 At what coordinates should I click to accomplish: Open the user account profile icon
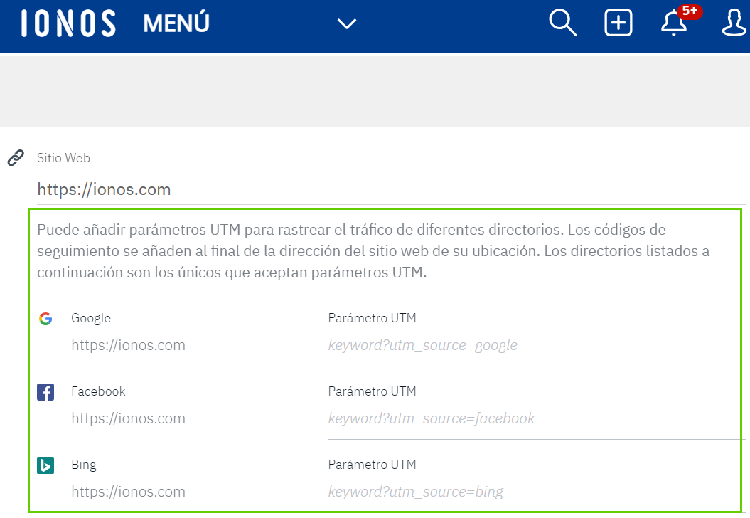click(734, 23)
